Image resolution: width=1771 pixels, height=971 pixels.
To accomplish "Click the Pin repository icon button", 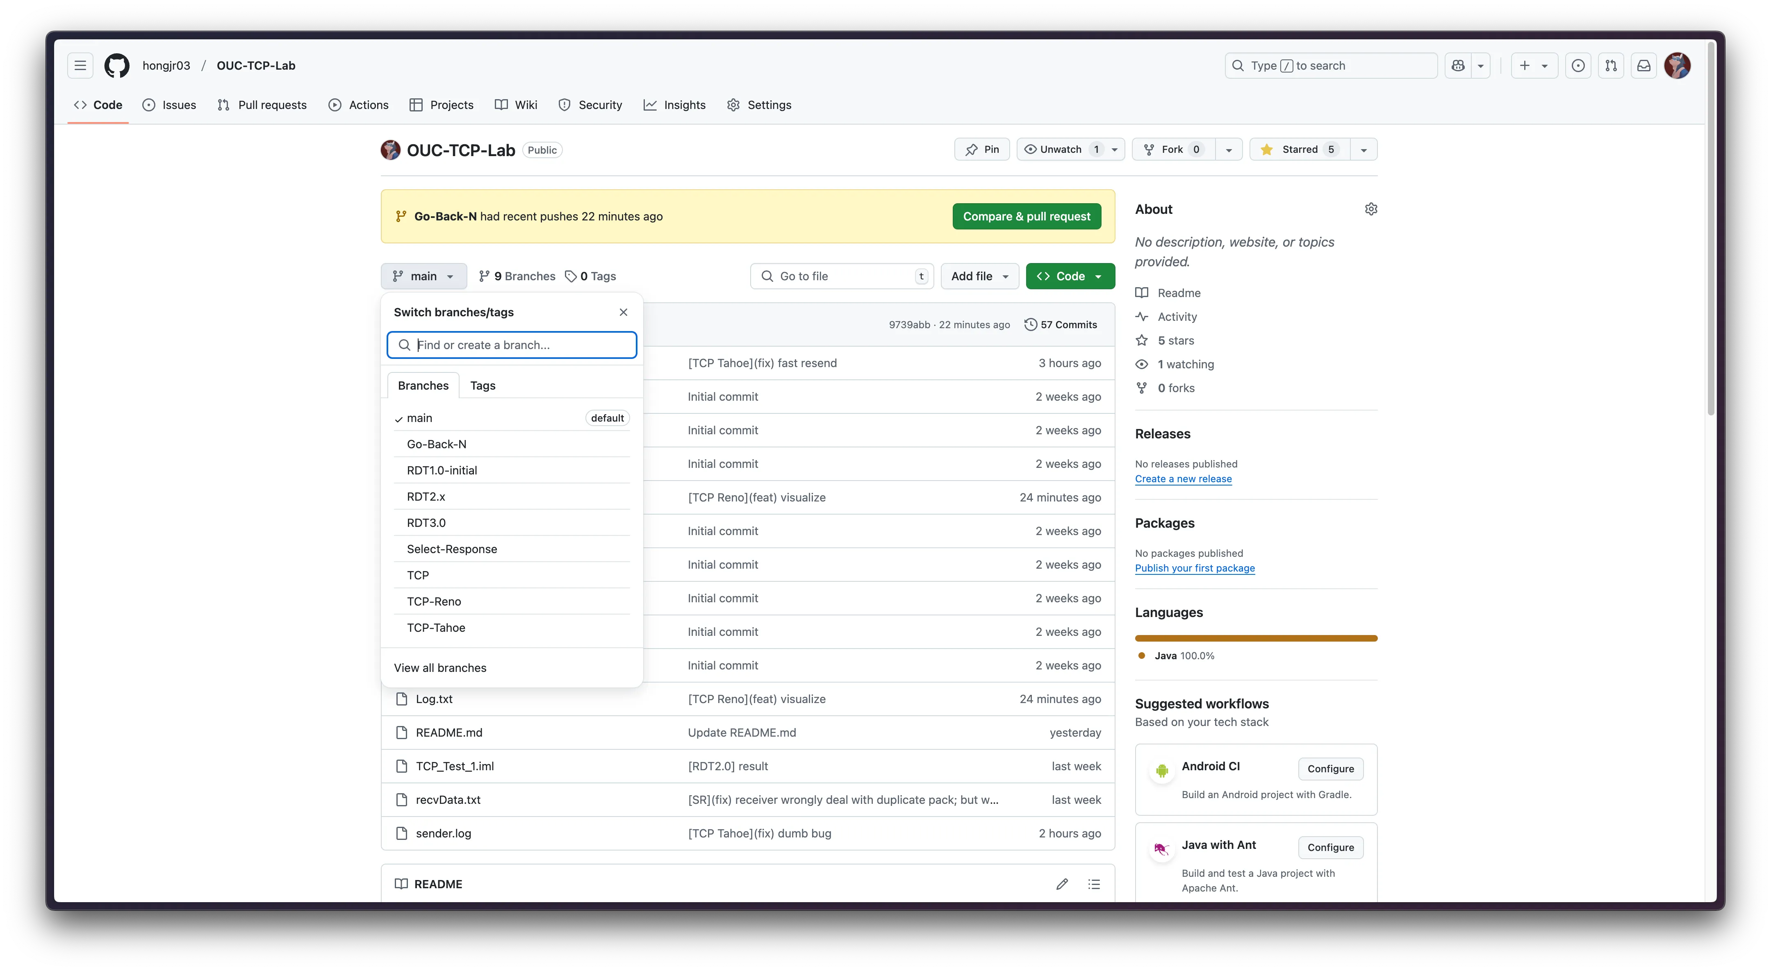I will [x=982, y=149].
